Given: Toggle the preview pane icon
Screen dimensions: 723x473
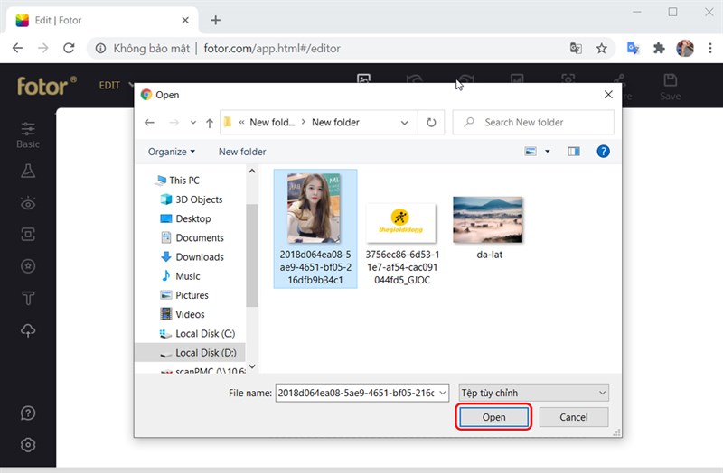Looking at the screenshot, I should point(573,152).
